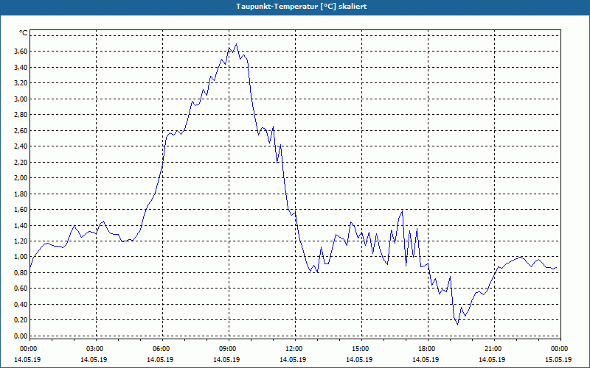Viewport: 590px width, 368px height.
Task: Select the 1,00 y-axis value
Action: point(21,257)
